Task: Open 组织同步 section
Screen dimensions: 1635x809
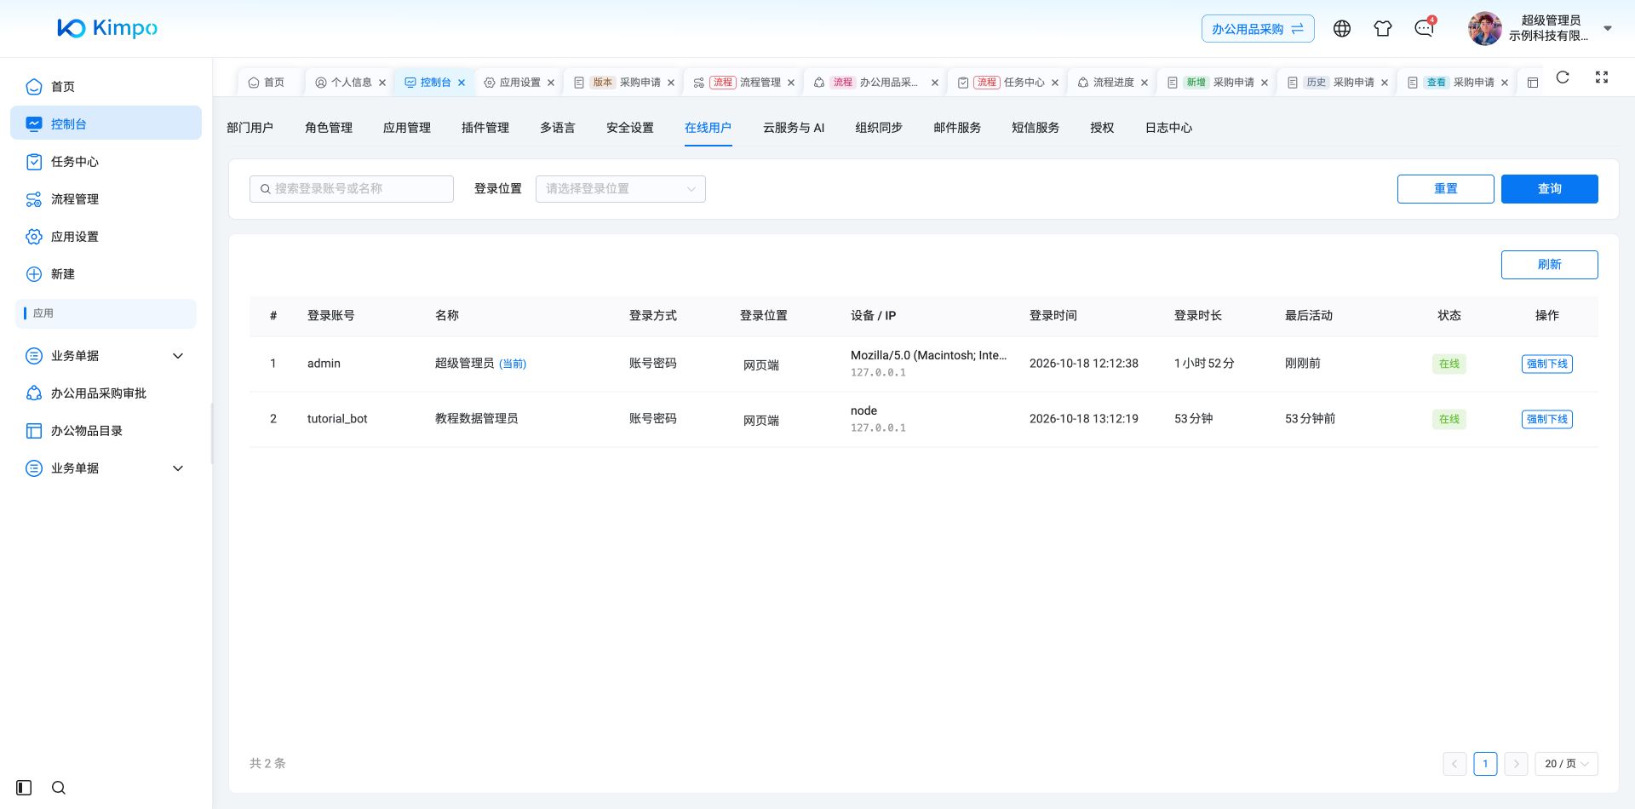Action: point(879,128)
